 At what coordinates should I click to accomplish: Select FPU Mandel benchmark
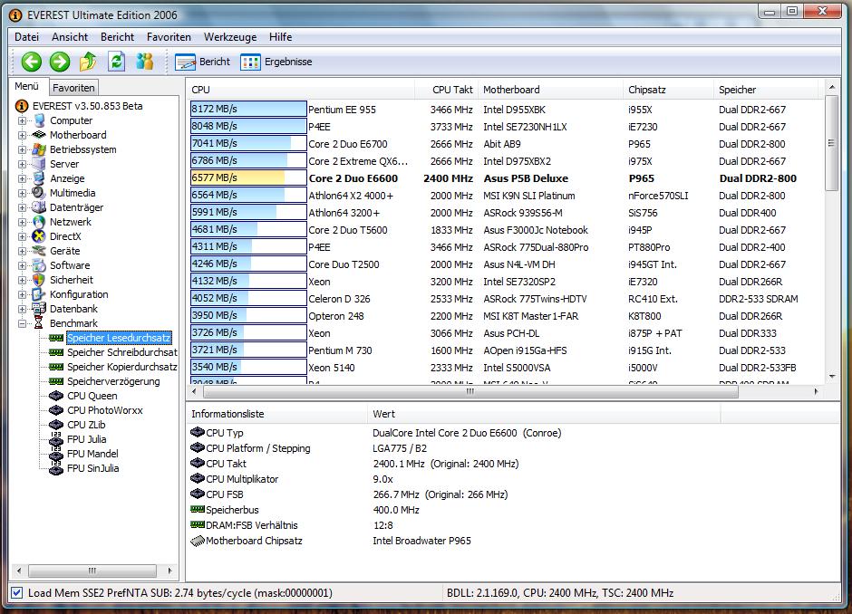tap(92, 454)
